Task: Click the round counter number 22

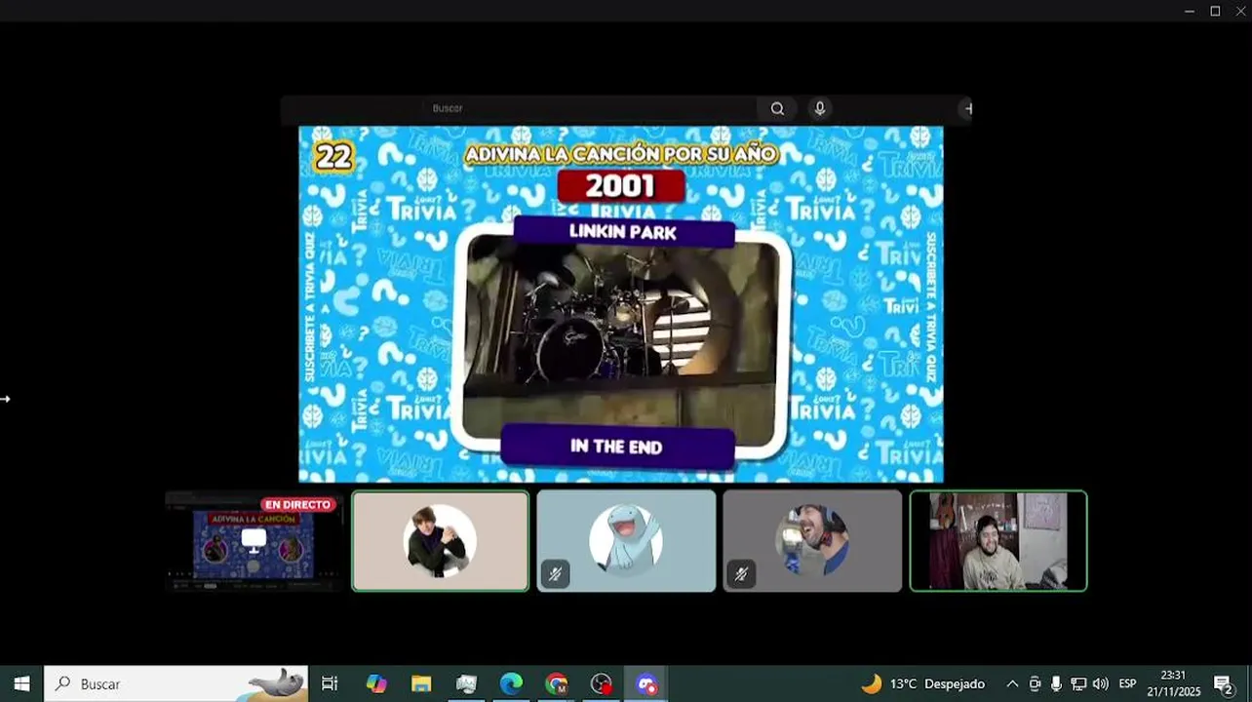Action: pos(333,157)
